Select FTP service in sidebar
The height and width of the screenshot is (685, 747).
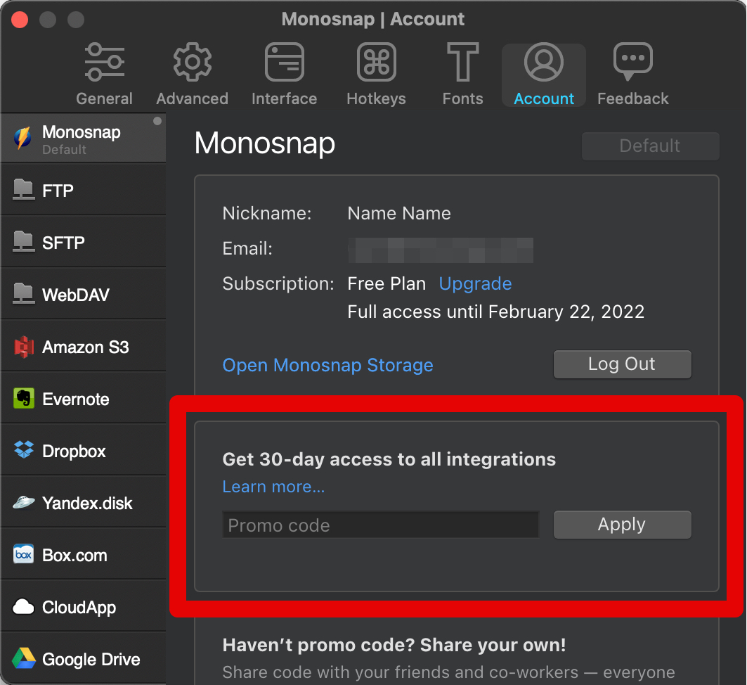coord(84,190)
